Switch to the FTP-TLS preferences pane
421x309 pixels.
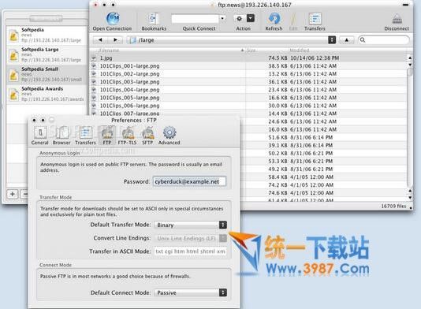click(128, 132)
